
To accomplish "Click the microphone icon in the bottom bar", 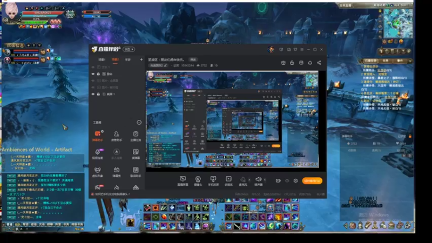I will 242,179.
